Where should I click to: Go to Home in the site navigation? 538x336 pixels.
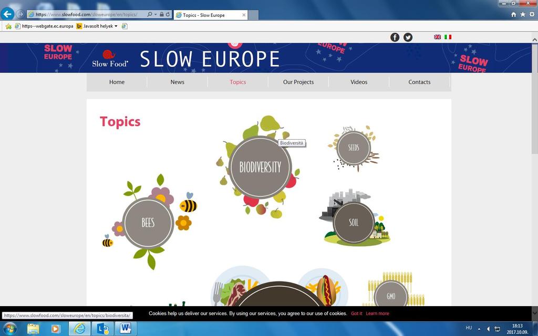117,82
